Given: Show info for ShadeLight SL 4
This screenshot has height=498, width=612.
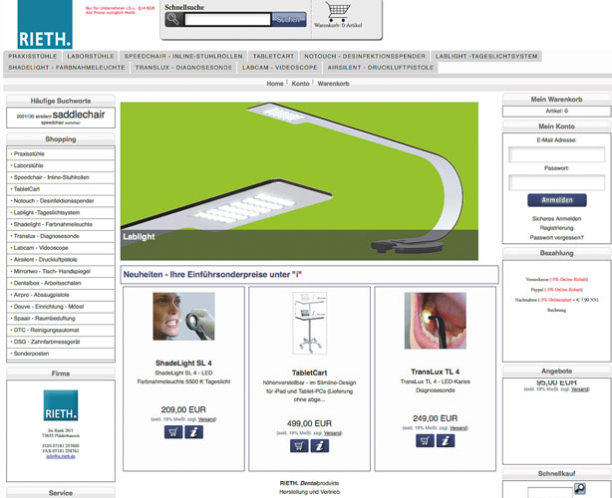Looking at the screenshot, I should 194,432.
